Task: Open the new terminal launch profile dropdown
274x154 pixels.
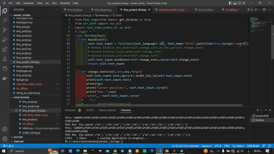Action: [261, 110]
